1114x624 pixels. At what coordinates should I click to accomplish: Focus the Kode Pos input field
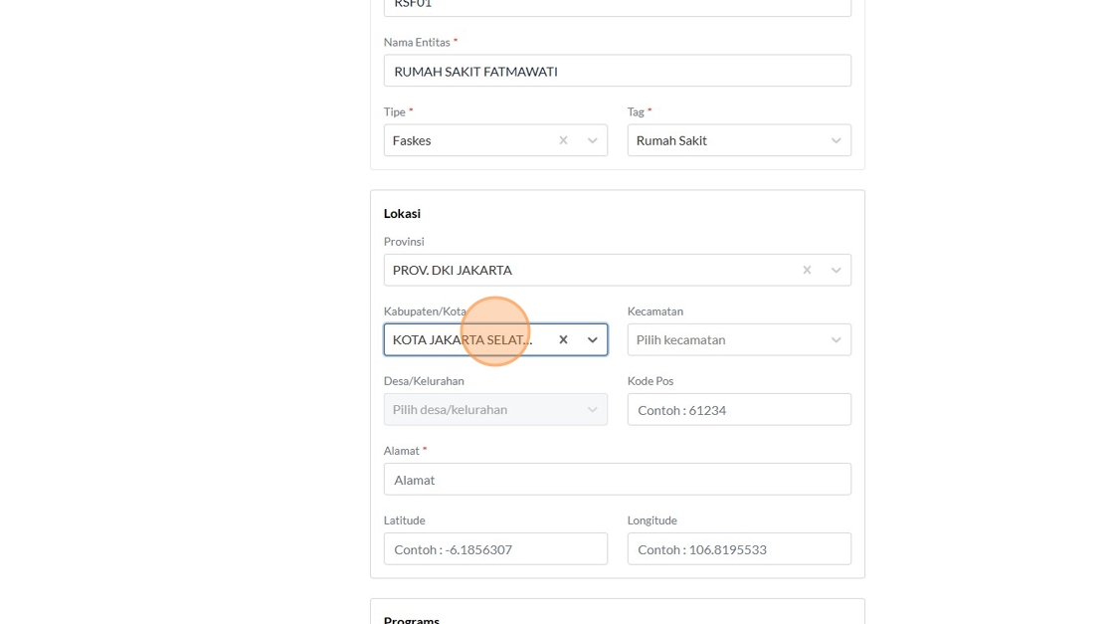pos(738,409)
